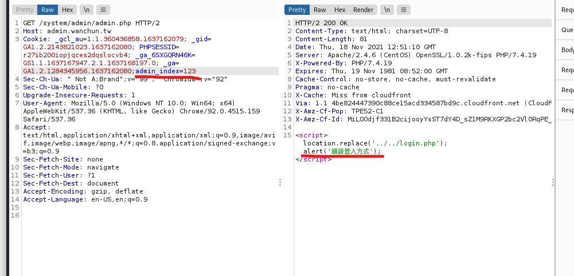Click the X-Cache: Miss from cloudfront header
This screenshot has height=276, width=574.
coord(353,95)
